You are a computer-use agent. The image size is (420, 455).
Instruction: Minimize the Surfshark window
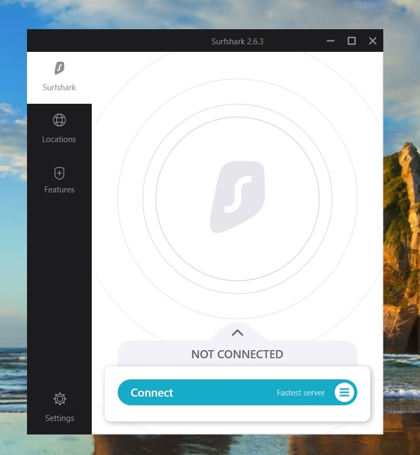[x=330, y=41]
